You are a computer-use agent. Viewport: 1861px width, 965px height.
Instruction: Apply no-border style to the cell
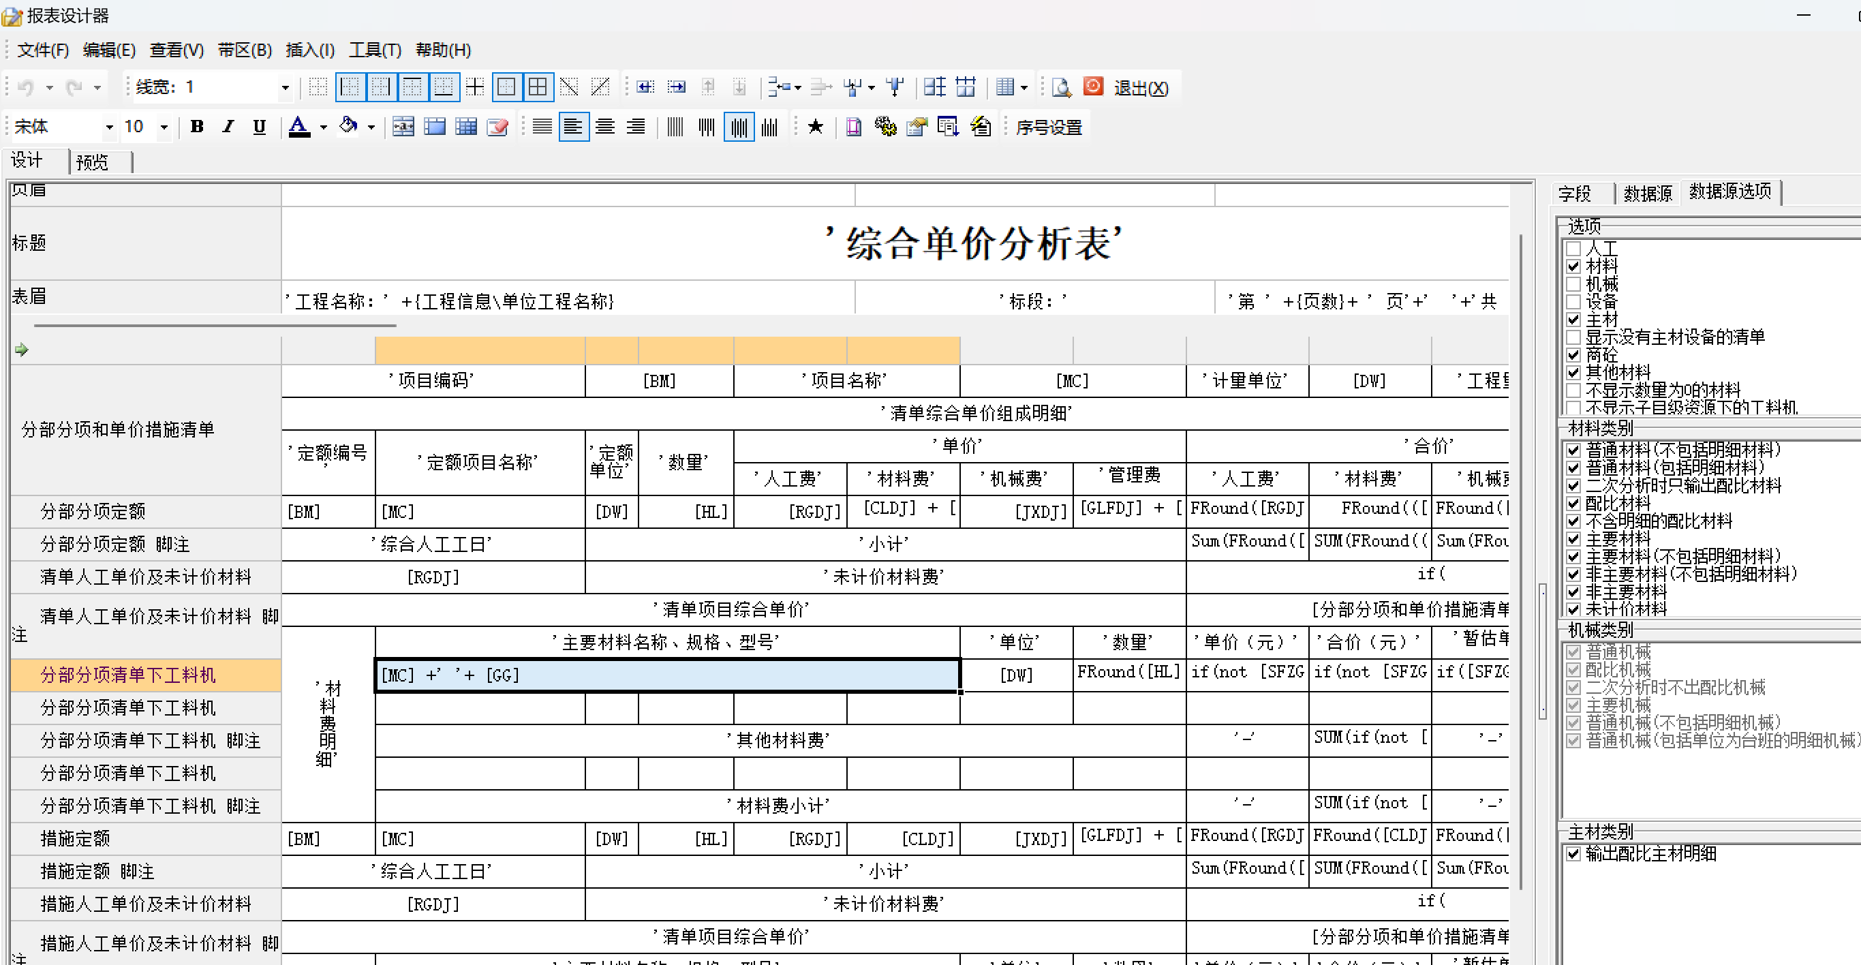(x=318, y=87)
